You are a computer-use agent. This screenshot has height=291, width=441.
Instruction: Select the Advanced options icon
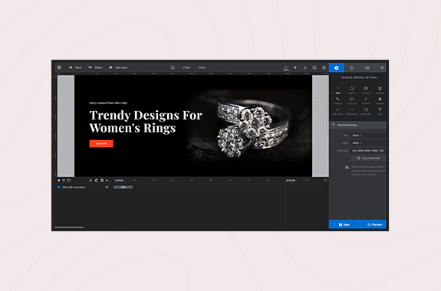337,111
